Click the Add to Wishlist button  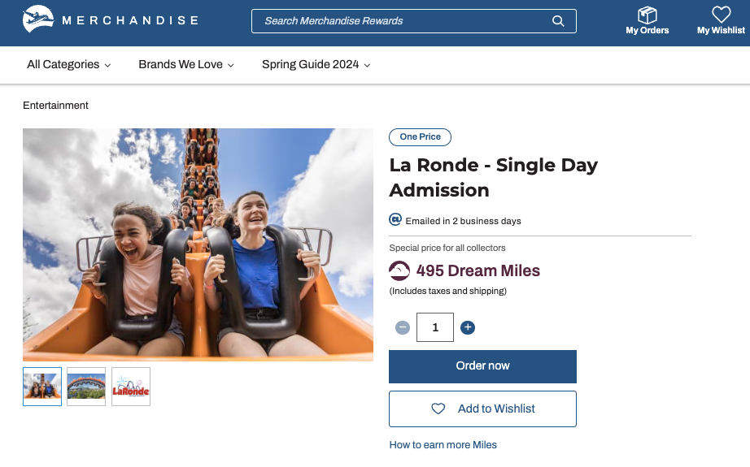pyautogui.click(x=482, y=409)
